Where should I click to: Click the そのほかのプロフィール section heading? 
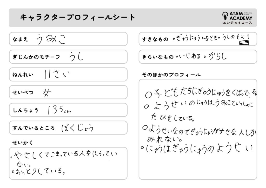(x=171, y=75)
